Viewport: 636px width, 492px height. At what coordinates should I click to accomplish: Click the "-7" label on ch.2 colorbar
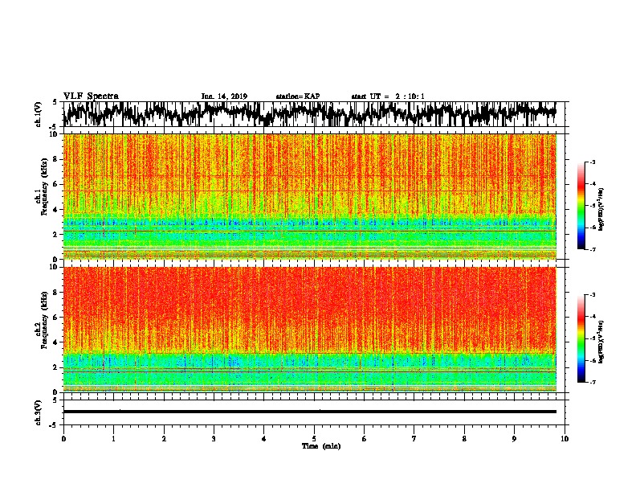593,382
